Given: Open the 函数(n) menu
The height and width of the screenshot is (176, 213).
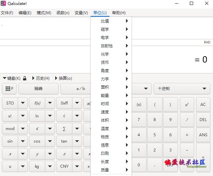Looking at the screenshot, I should pyautogui.click(x=63, y=13).
